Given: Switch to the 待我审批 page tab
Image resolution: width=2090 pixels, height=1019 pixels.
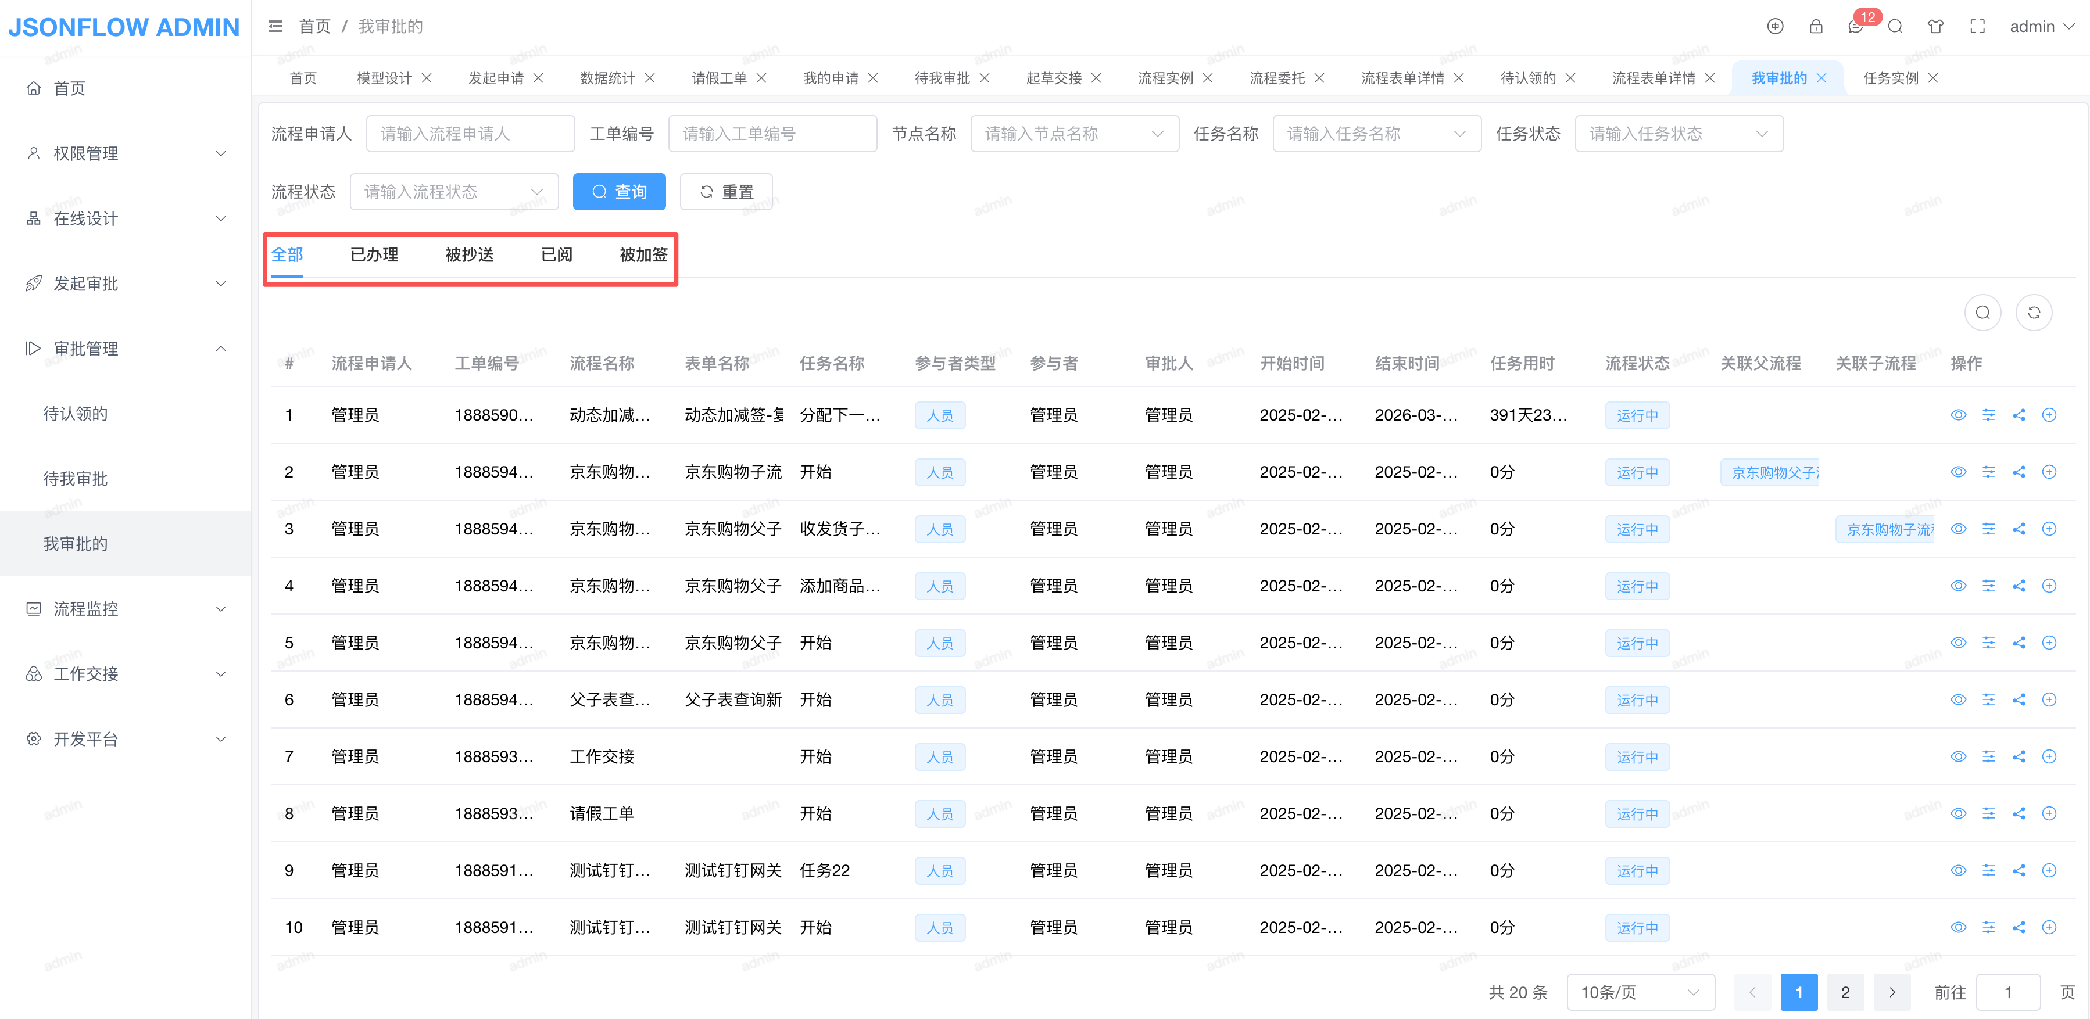Looking at the screenshot, I should tap(942, 78).
